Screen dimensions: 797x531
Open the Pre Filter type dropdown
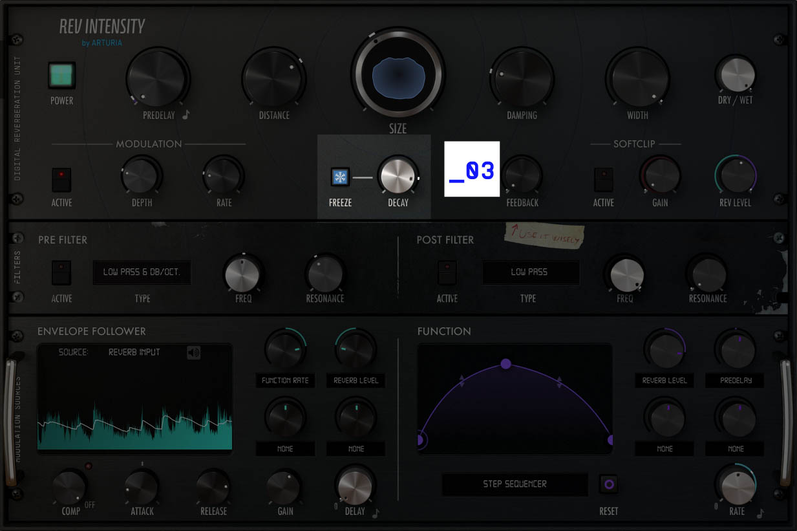pyautogui.click(x=142, y=272)
